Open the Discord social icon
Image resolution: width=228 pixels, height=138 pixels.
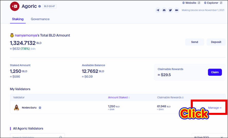click(x=164, y=10)
